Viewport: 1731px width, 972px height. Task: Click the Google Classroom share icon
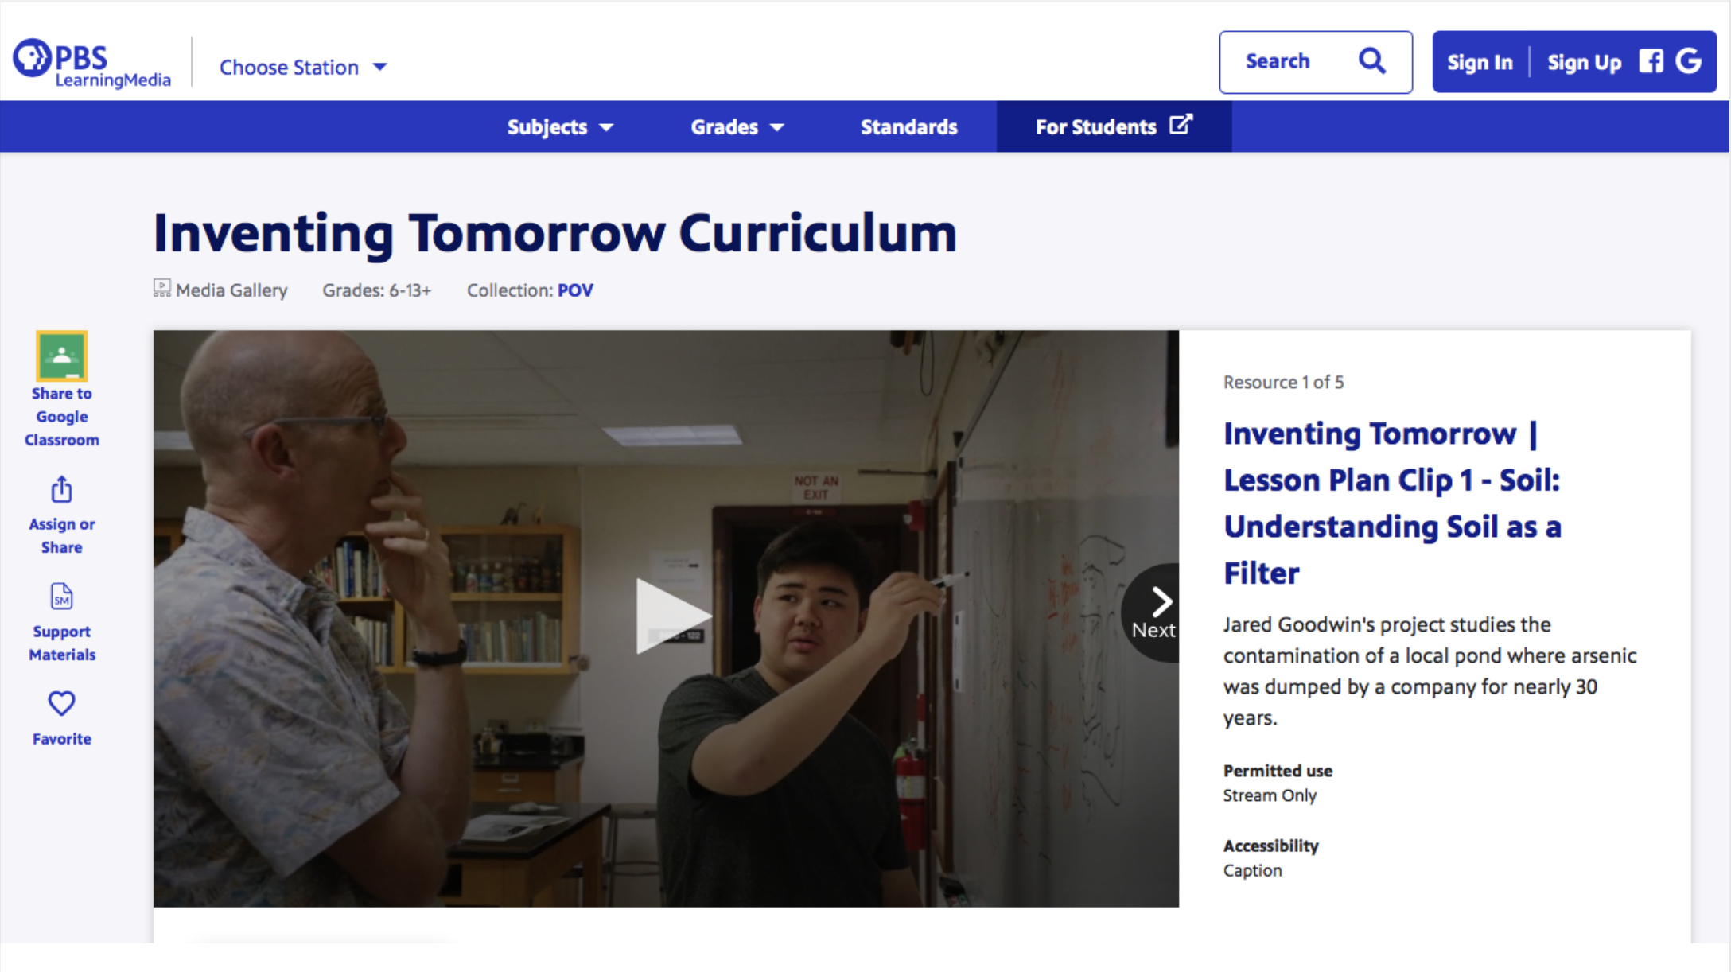pyautogui.click(x=61, y=356)
